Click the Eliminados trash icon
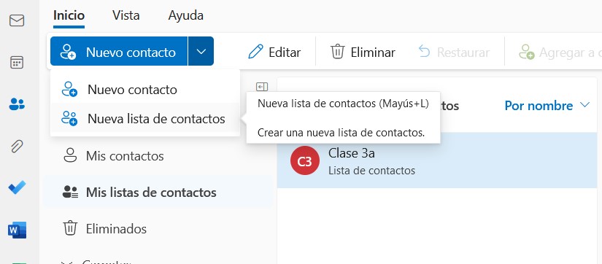Image resolution: width=602 pixels, height=264 pixels. pos(70,228)
